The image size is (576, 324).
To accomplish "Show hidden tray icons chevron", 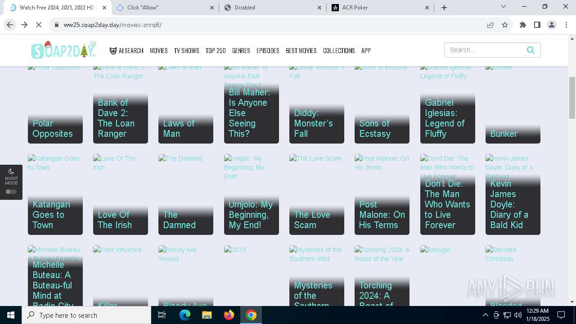I will point(485,315).
